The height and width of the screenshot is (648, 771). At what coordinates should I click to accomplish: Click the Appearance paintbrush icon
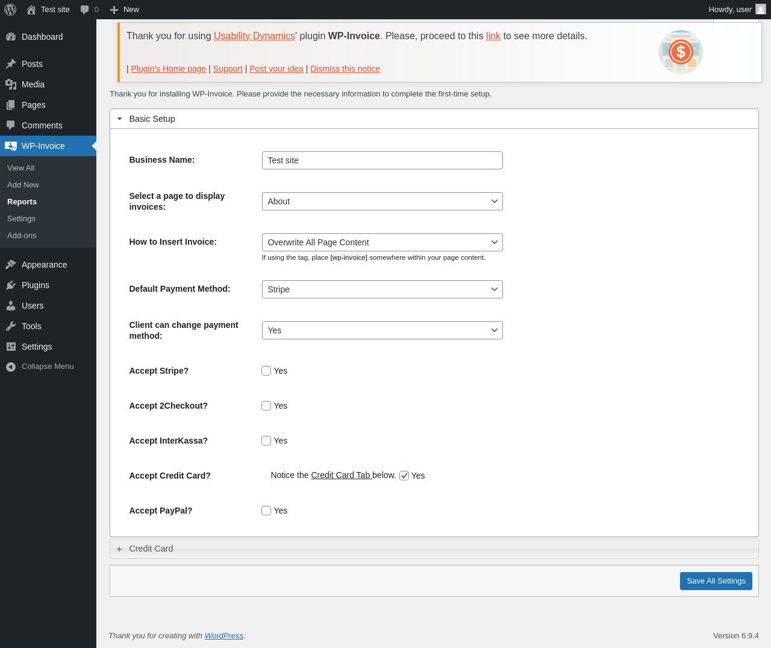tap(11, 265)
